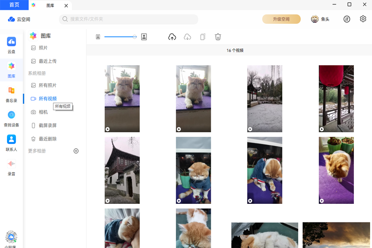Image resolution: width=372 pixels, height=248 pixels.
Task: Click the thumbnail size slider handle
Action: (x=135, y=37)
